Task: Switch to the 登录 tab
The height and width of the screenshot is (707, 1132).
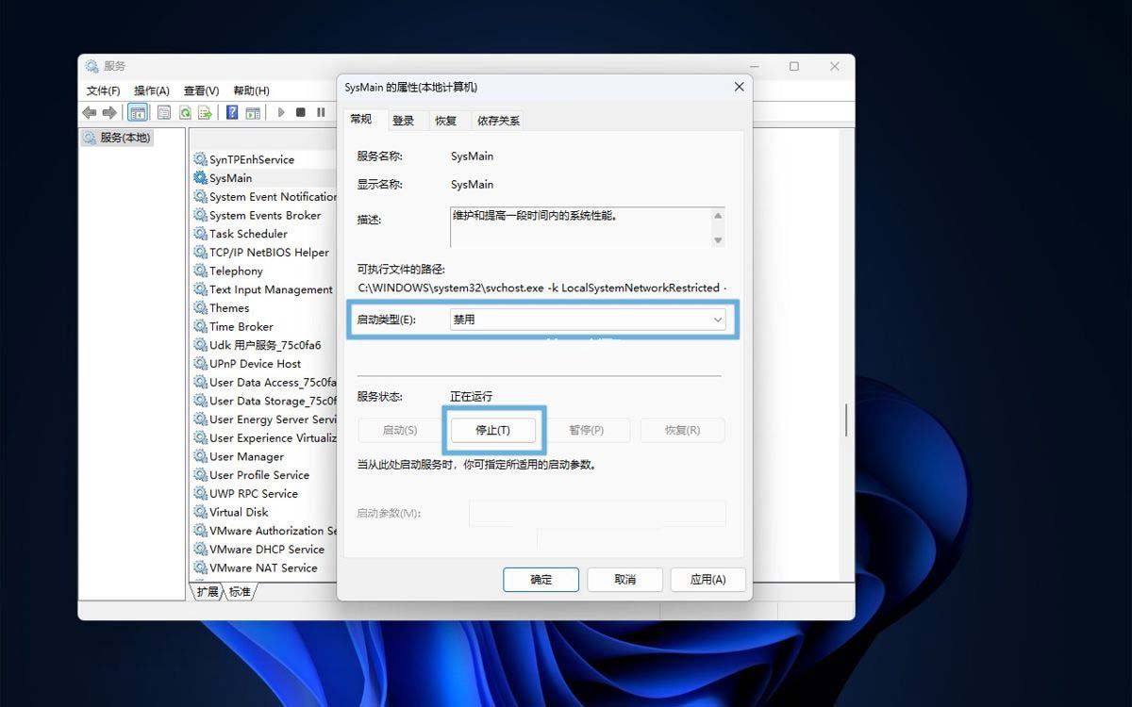Action: 404,121
